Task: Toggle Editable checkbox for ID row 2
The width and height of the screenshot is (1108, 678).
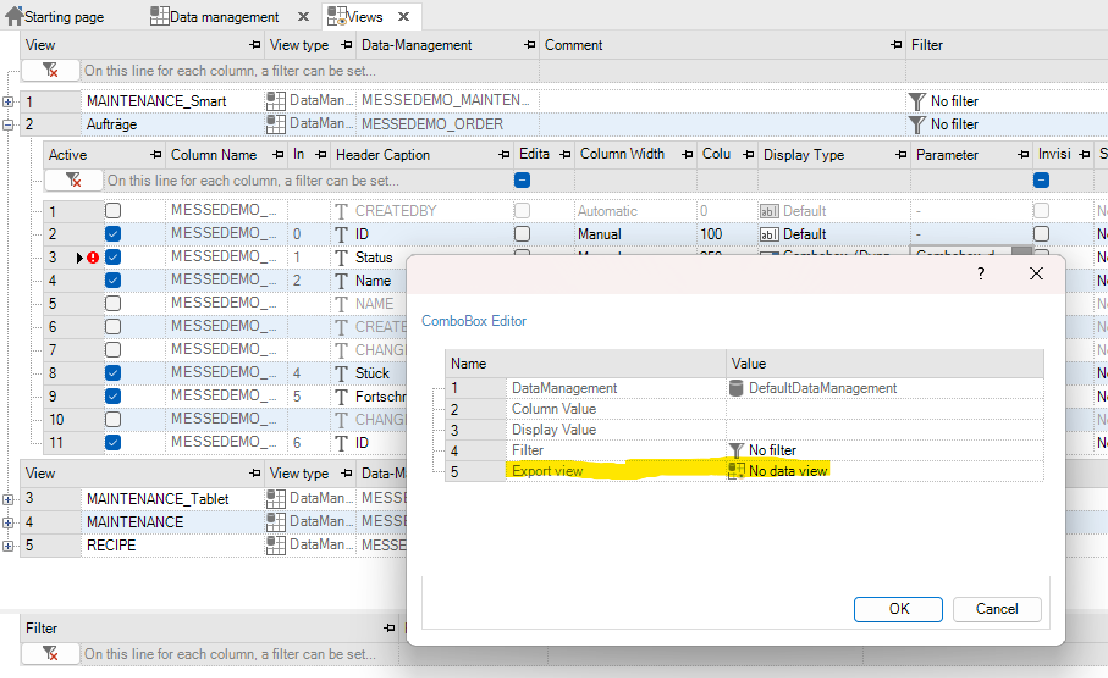Action: (x=522, y=234)
